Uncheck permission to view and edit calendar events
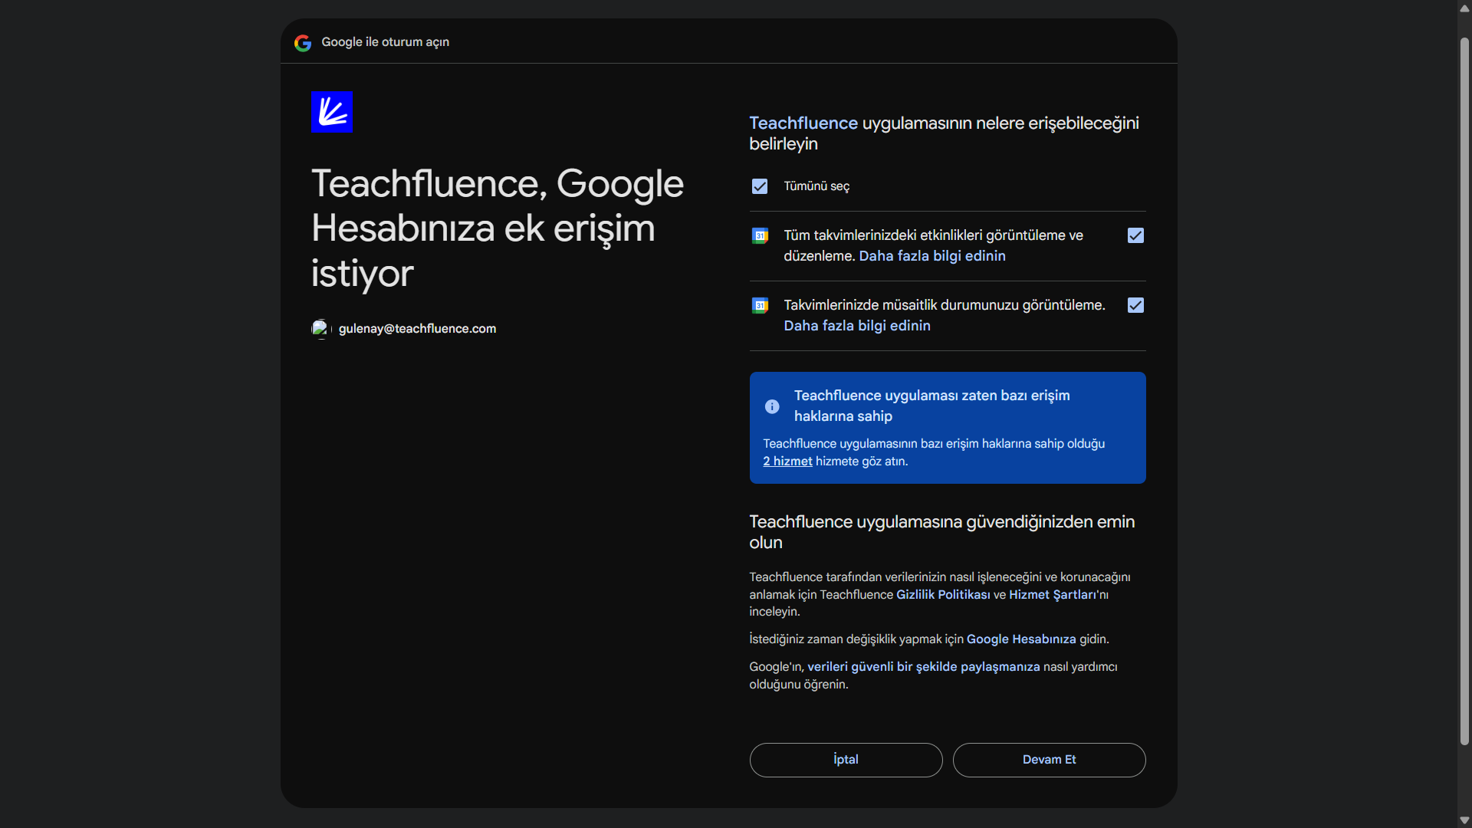1472x828 pixels. 1135,235
